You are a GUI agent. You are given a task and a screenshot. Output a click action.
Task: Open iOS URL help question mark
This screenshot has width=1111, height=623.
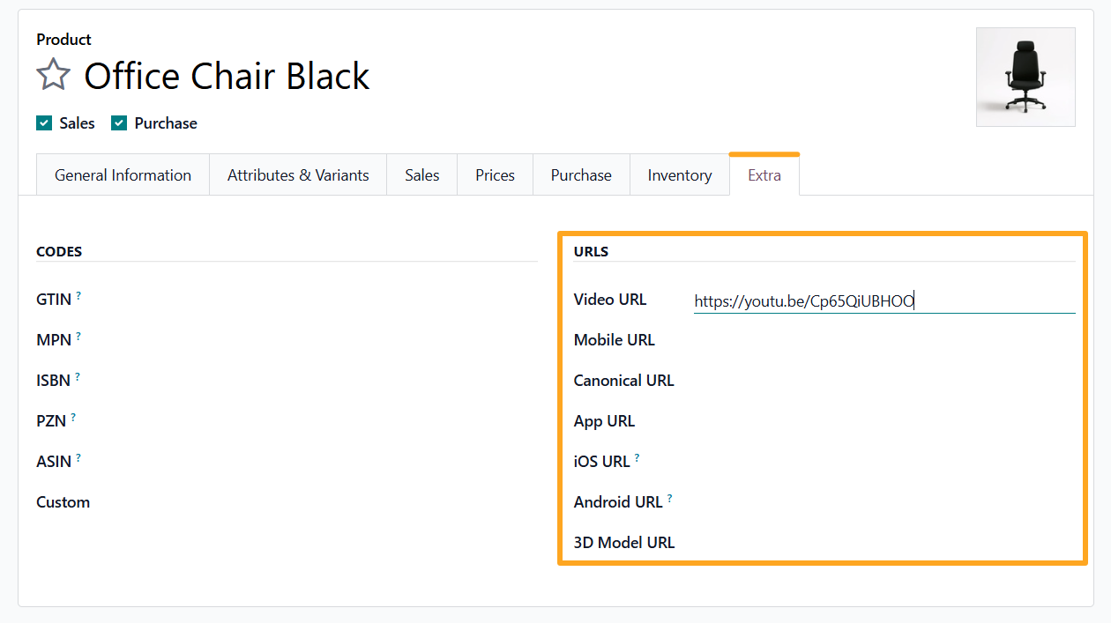tap(638, 458)
